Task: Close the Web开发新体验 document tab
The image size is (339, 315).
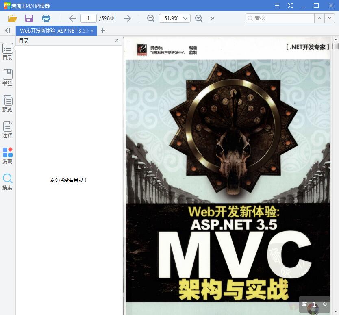Action: pos(92,31)
